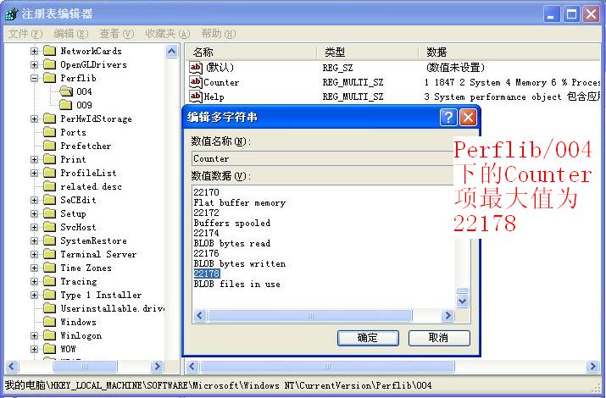Click the PerHwIdStorage folder icon
The image size is (606, 398).
(49, 119)
